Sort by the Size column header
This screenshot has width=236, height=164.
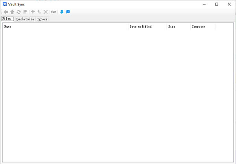coord(178,27)
